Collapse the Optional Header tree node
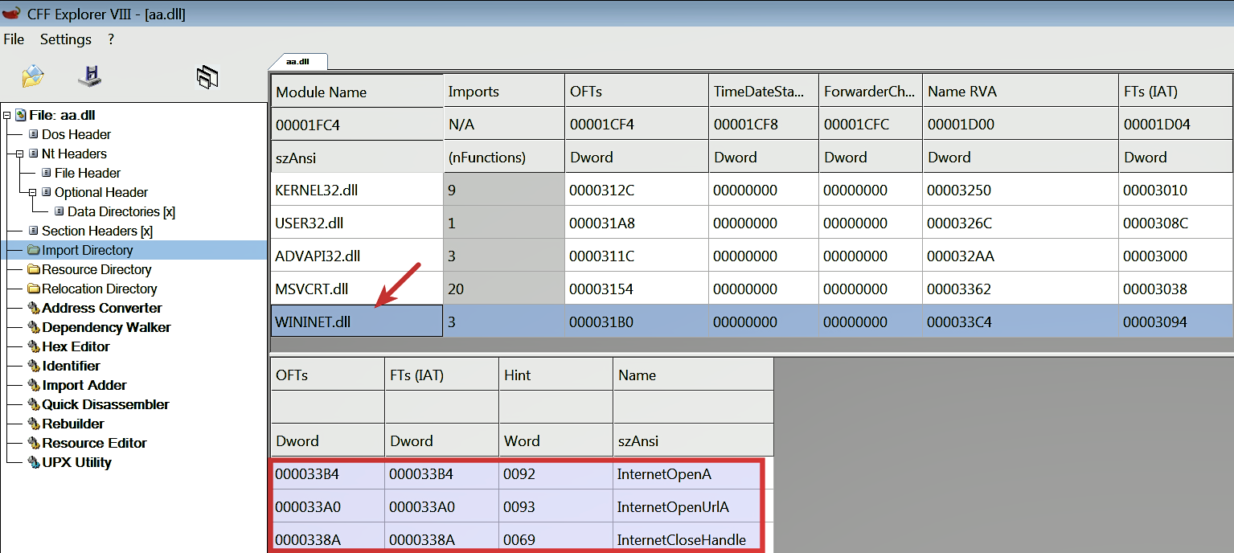The width and height of the screenshot is (1234, 553). point(33,192)
